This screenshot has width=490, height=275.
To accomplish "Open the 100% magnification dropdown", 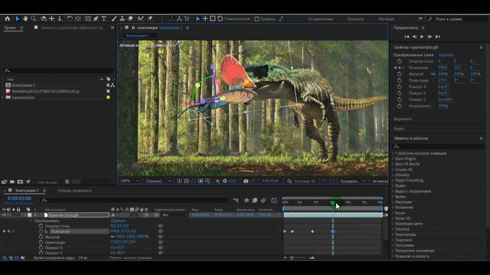I will [x=130, y=181].
